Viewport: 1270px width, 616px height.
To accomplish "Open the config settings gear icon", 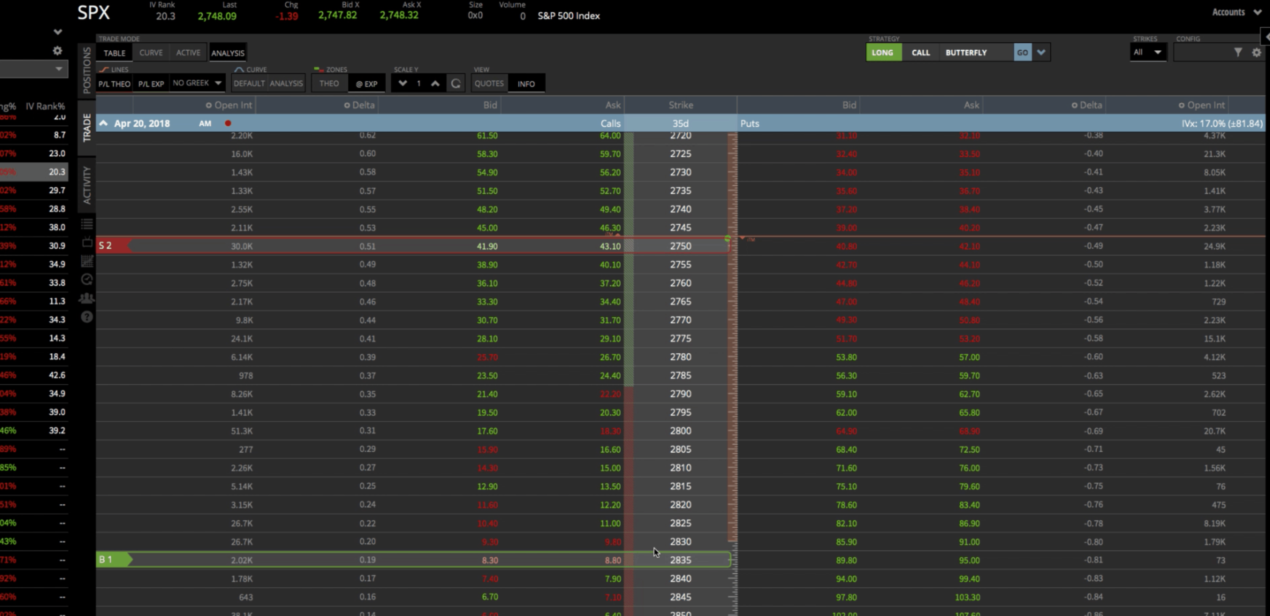I will [1256, 52].
